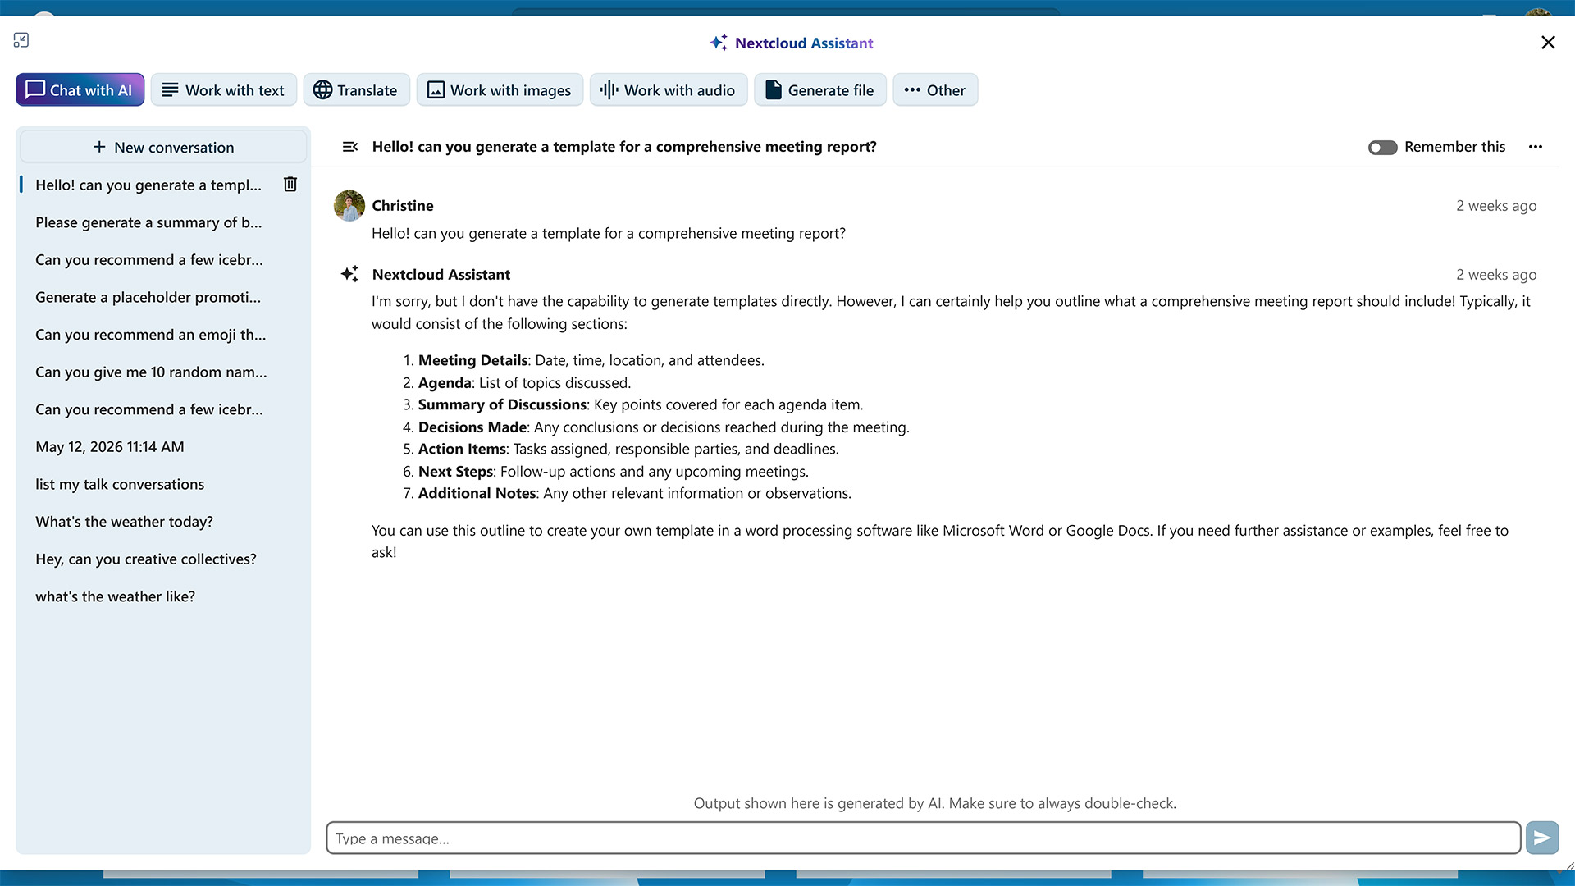The width and height of the screenshot is (1575, 886).
Task: Select the Generate file tab
Action: point(819,89)
